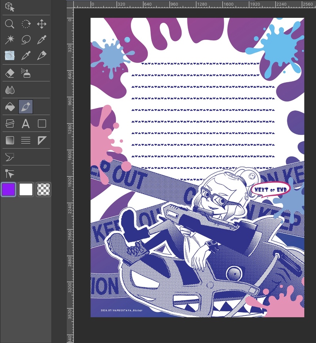Select the Frame border tool
Screen dimensions: 316x343
(x=9, y=123)
